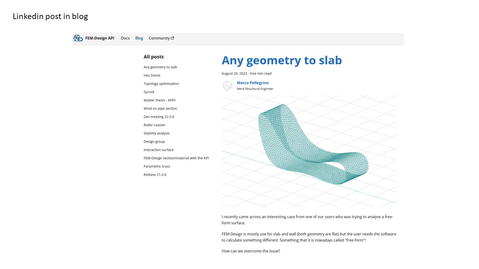This screenshot has width=479, height=269.
Task: Click the FEM-Design API home title
Action: pos(100,38)
